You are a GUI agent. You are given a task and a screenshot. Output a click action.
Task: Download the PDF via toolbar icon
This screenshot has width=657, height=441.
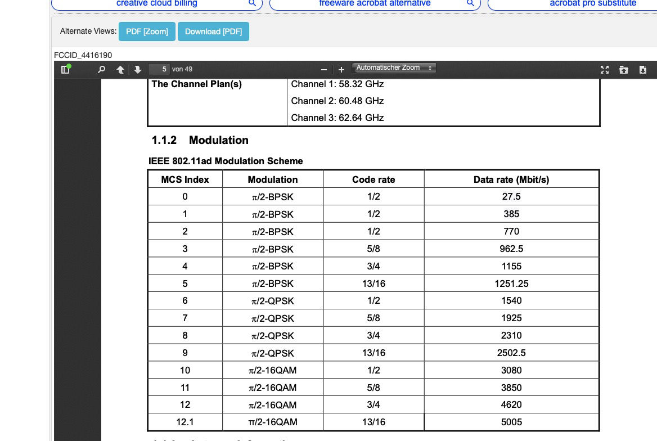pos(643,70)
